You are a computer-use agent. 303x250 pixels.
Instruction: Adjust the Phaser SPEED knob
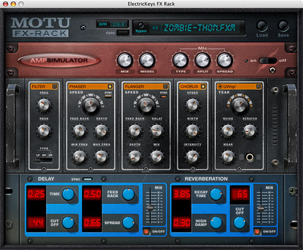tap(91, 105)
